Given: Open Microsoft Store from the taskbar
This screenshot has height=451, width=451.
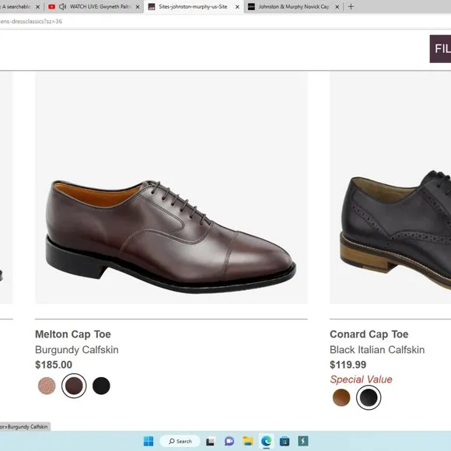Looking at the screenshot, I should 285,441.
